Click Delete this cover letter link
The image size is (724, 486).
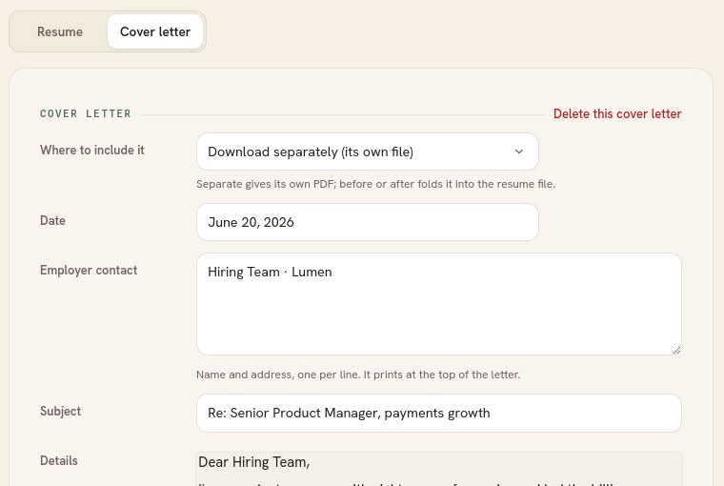point(617,113)
